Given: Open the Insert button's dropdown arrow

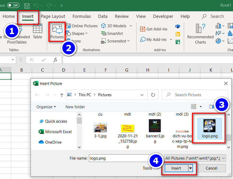Looking at the screenshot, I should [x=190, y=168].
